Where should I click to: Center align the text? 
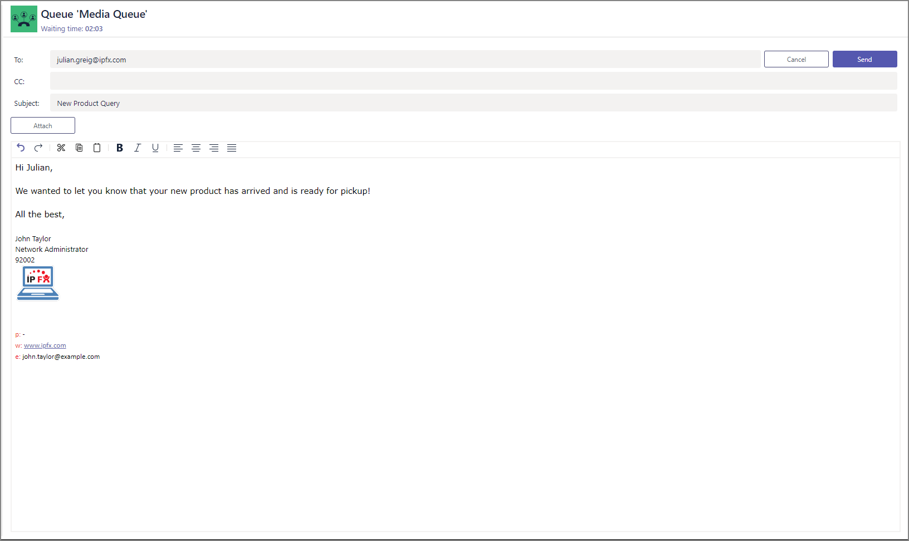(x=196, y=148)
